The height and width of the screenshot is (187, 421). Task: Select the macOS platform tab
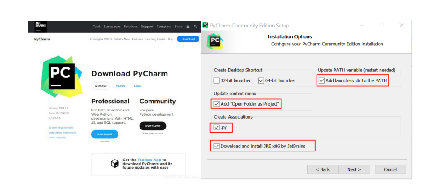tap(120, 86)
